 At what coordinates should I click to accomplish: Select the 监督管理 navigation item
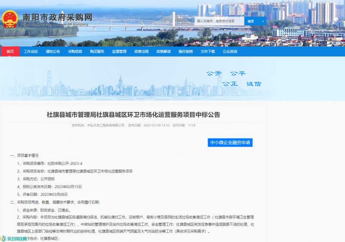pos(119,52)
